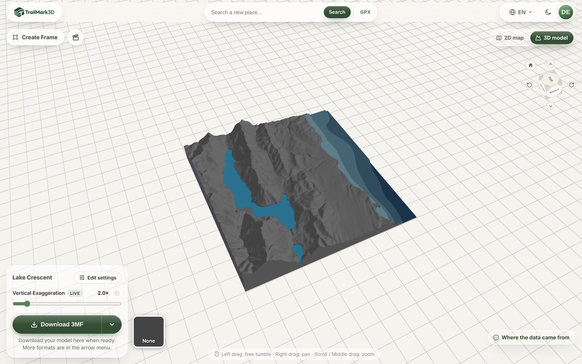Reset vertical exaggeration to default
The width and height of the screenshot is (582, 364).
click(117, 293)
